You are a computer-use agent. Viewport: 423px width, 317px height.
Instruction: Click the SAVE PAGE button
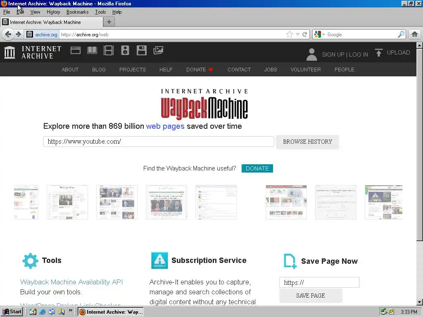[311, 296]
